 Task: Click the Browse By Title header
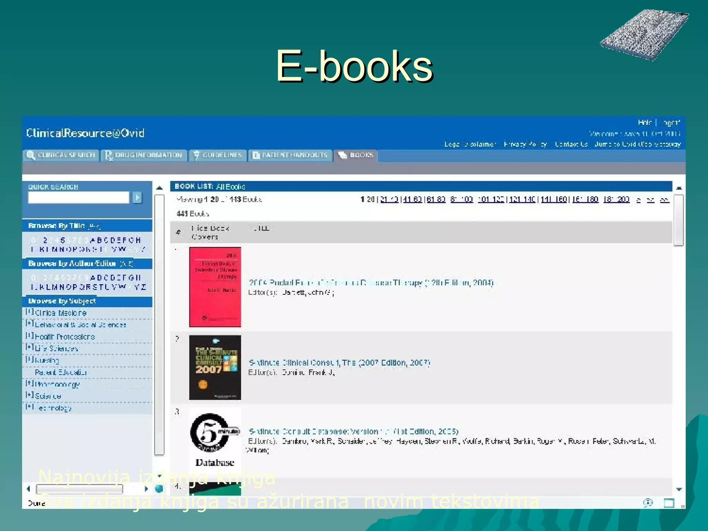[87, 226]
